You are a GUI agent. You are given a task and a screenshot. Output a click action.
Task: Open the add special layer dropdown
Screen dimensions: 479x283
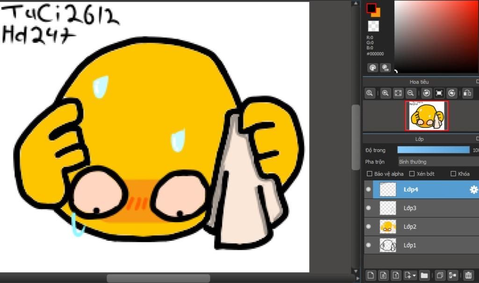coord(410,276)
